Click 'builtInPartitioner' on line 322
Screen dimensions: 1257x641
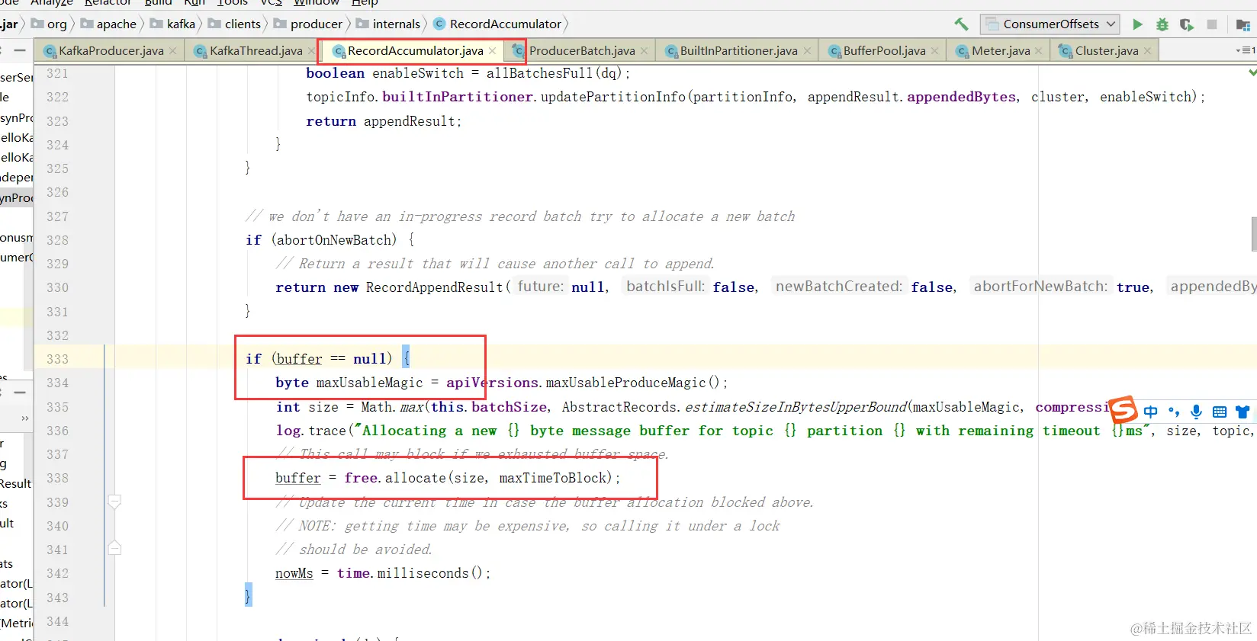[x=458, y=97]
